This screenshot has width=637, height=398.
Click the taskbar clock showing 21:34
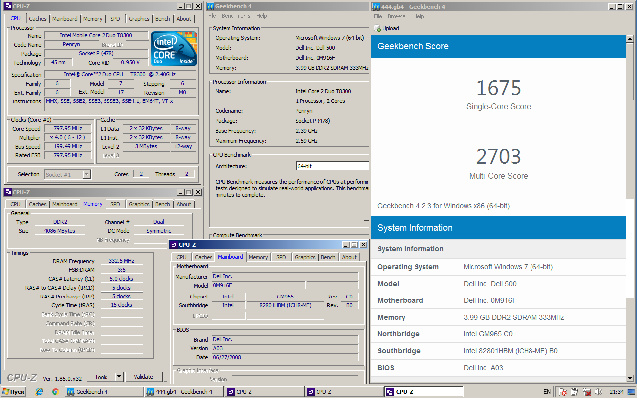616,392
